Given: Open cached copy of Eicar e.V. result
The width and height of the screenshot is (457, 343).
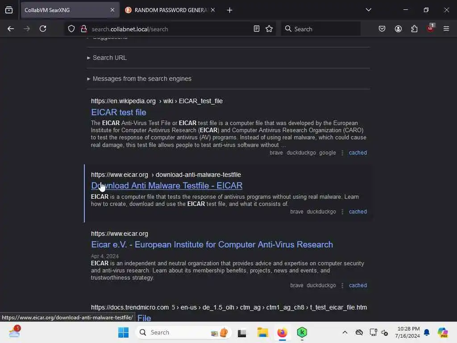Looking at the screenshot, I should (x=358, y=285).
